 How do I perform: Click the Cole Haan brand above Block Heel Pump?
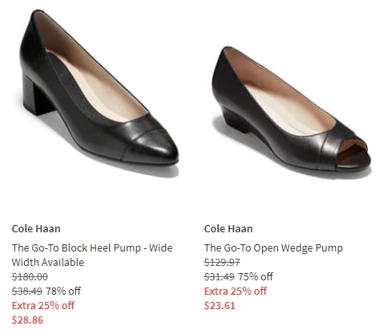click(36, 229)
